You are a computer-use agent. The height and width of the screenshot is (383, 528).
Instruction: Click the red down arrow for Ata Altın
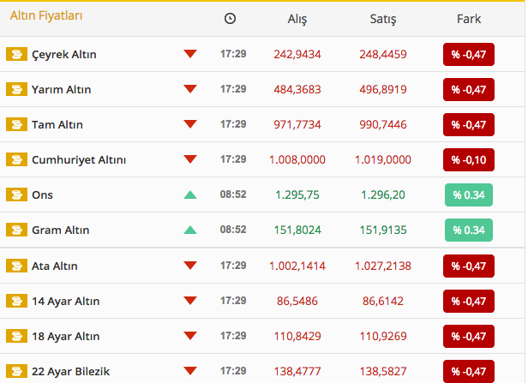pos(190,266)
